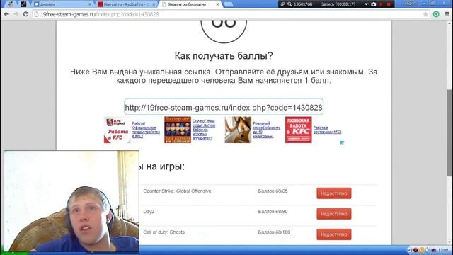
Task: Open the slot machine ad image
Action: pos(178,130)
